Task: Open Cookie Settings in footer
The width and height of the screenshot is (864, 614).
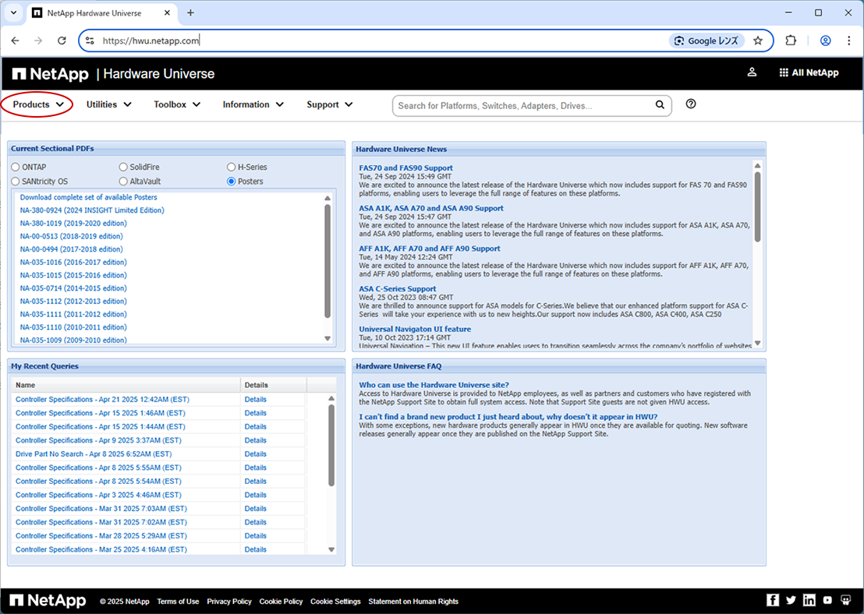Action: (335, 602)
